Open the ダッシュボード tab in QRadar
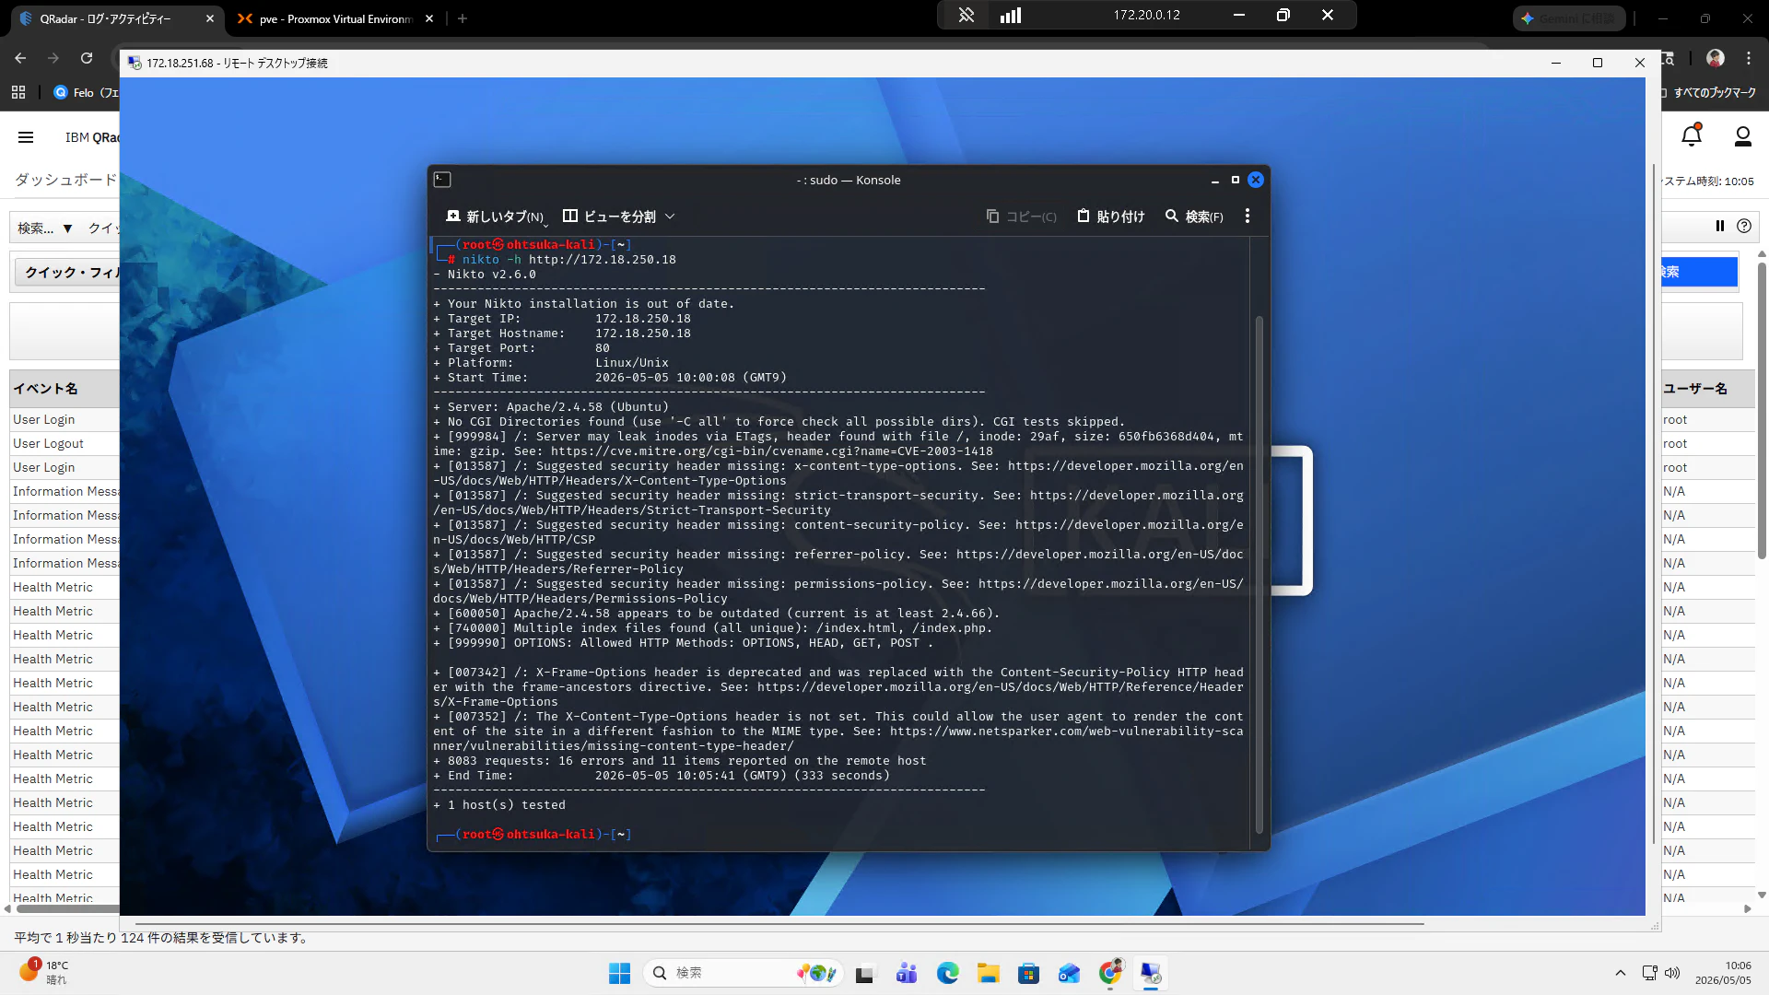Image resolution: width=1769 pixels, height=995 pixels. pos(65,180)
